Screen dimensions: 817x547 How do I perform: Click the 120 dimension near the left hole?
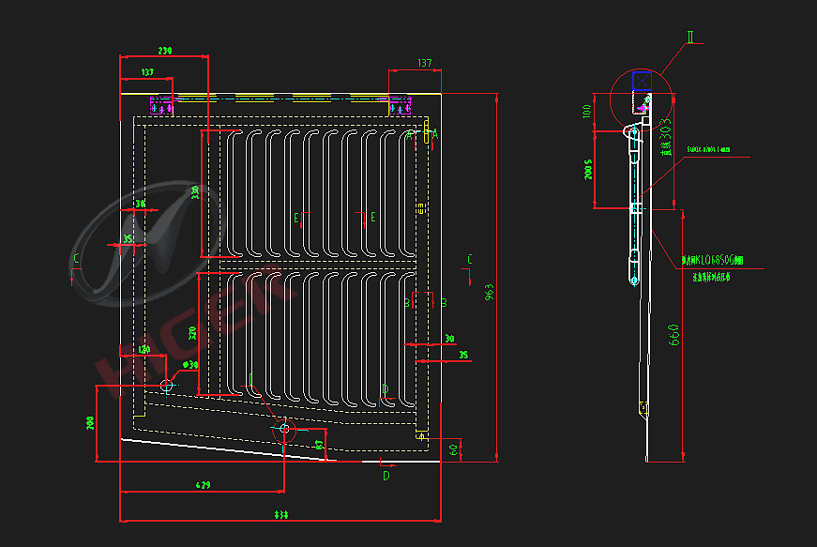[144, 349]
